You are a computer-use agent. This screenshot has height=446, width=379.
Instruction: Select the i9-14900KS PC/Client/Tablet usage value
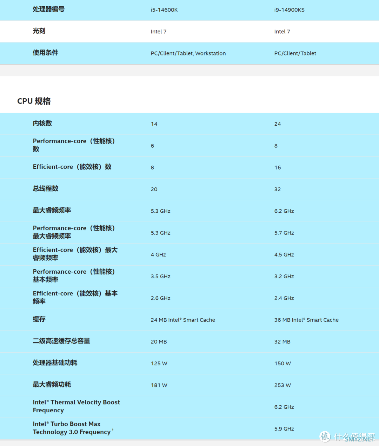pyautogui.click(x=295, y=53)
